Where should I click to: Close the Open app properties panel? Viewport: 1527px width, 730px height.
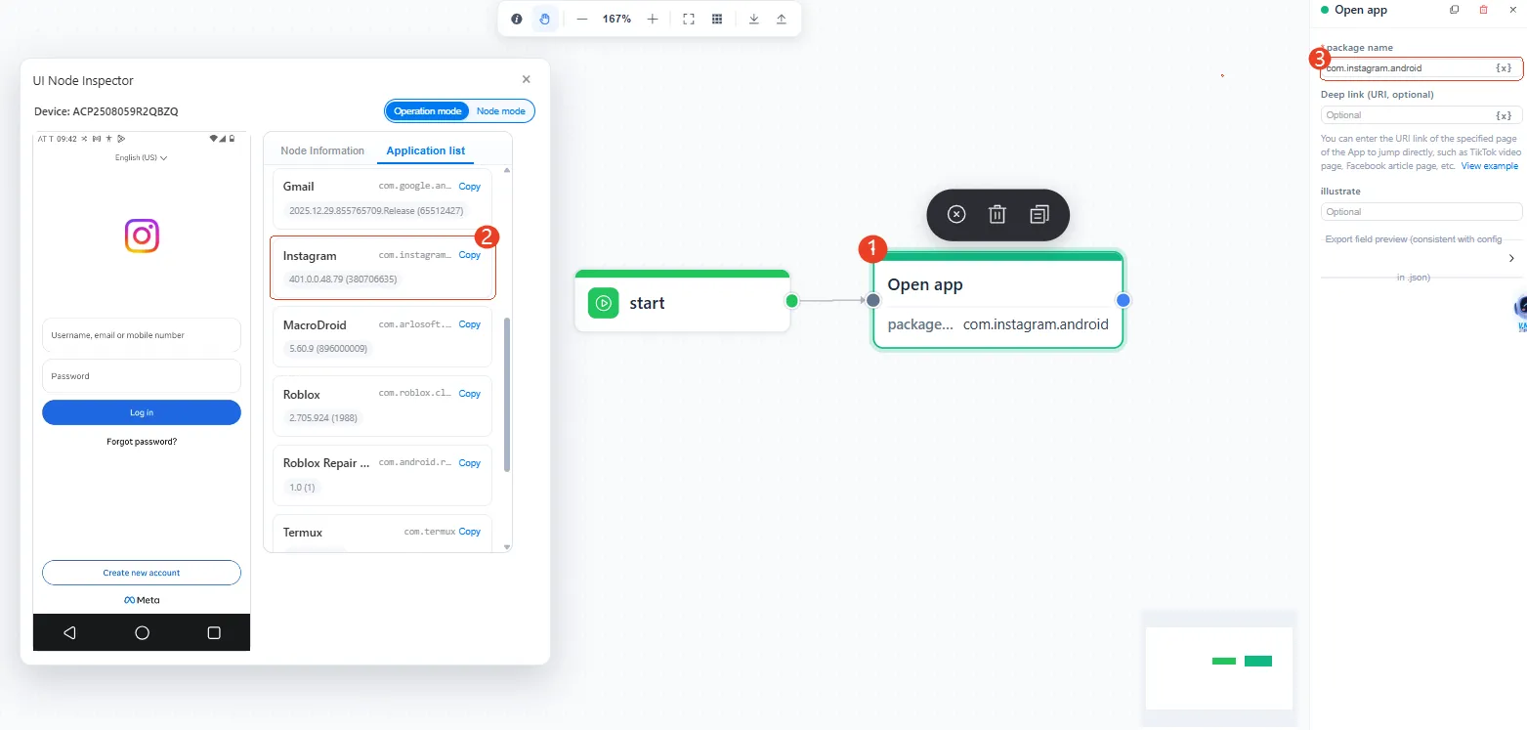(1512, 10)
